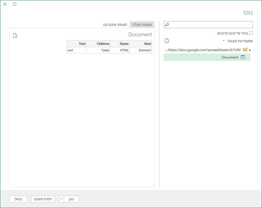The height and width of the screenshot is (208, 262).
Task: Switch to the 'תצוגת אינטרנט' tab
Action: tap(115, 24)
